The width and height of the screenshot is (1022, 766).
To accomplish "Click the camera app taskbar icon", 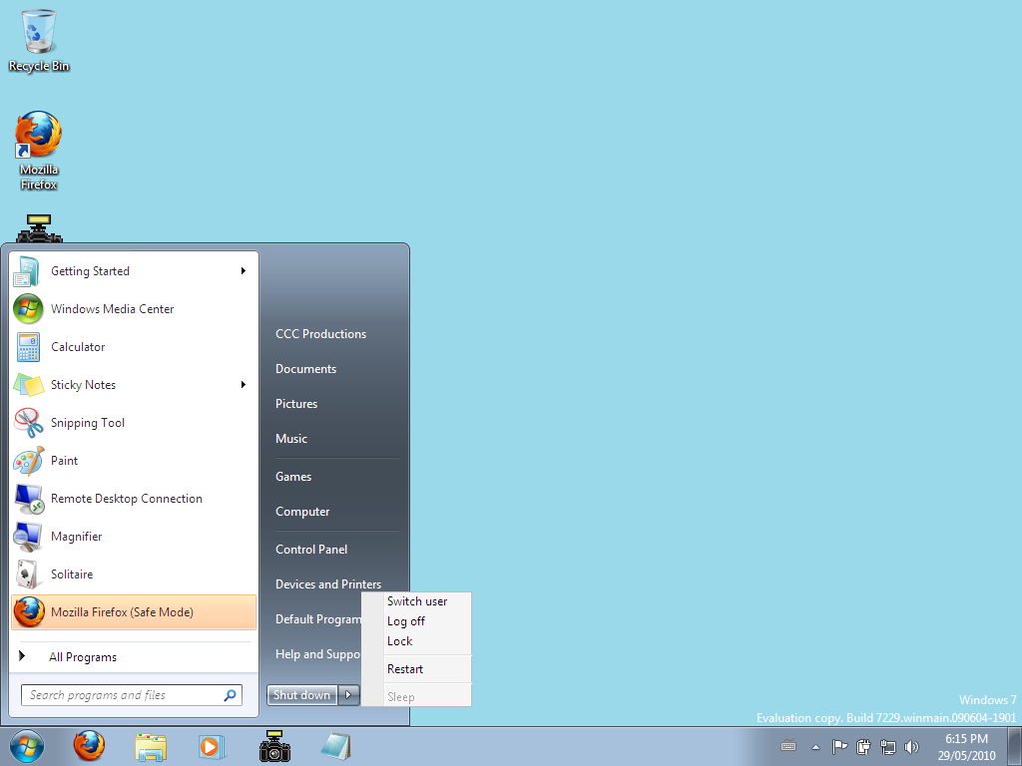I will pyautogui.click(x=274, y=746).
